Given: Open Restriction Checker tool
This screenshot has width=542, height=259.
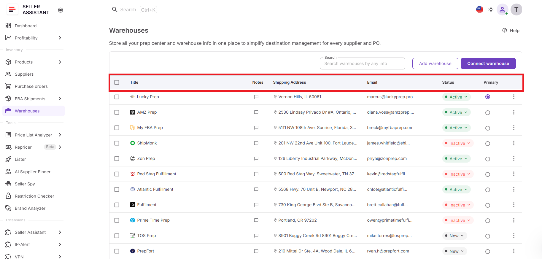Looking at the screenshot, I should coord(34,196).
